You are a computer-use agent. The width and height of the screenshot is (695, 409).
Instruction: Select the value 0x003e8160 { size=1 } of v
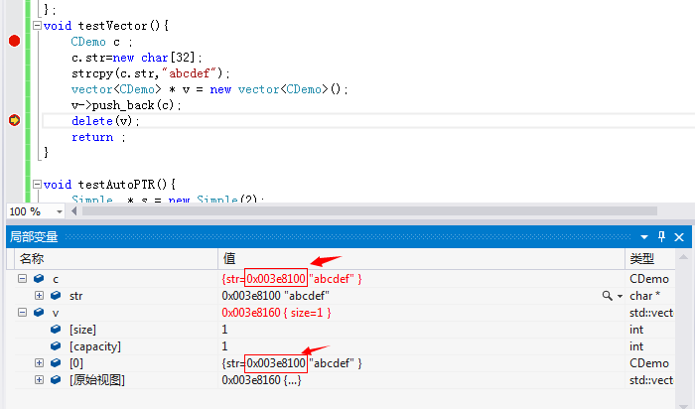276,313
